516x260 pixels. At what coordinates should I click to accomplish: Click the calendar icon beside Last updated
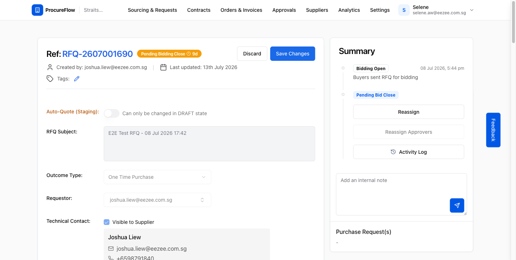(163, 67)
